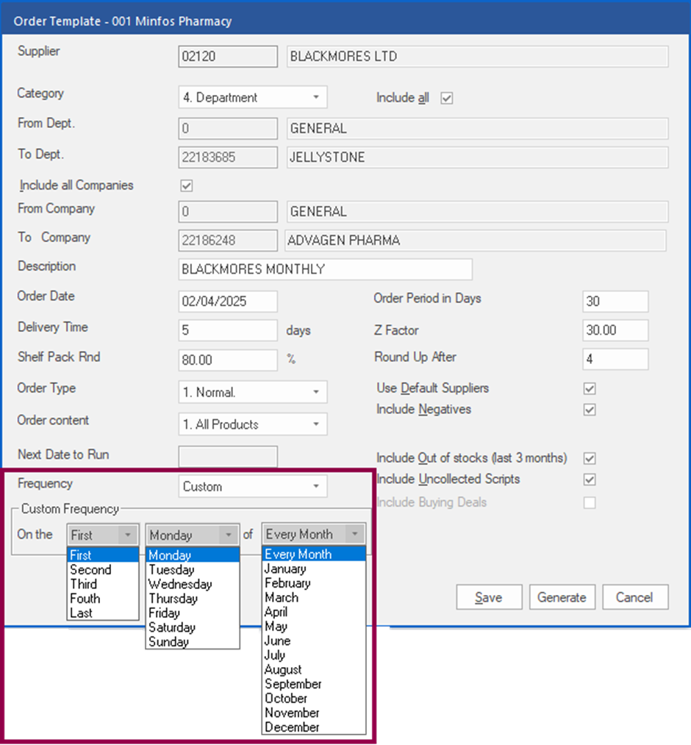Select Last in the ordinal list
This screenshot has width=691, height=745.
tap(103, 613)
